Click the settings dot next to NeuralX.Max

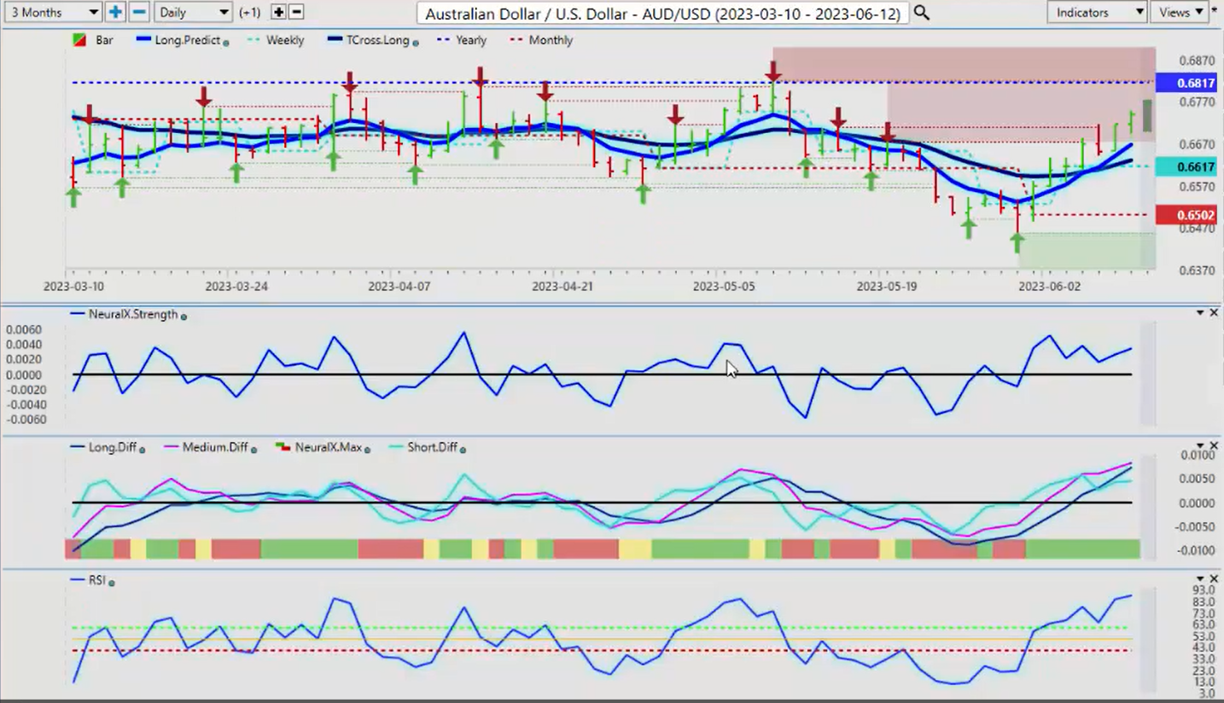[x=368, y=449]
